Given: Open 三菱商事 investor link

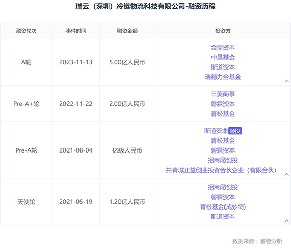Looking at the screenshot, I should (223, 94).
